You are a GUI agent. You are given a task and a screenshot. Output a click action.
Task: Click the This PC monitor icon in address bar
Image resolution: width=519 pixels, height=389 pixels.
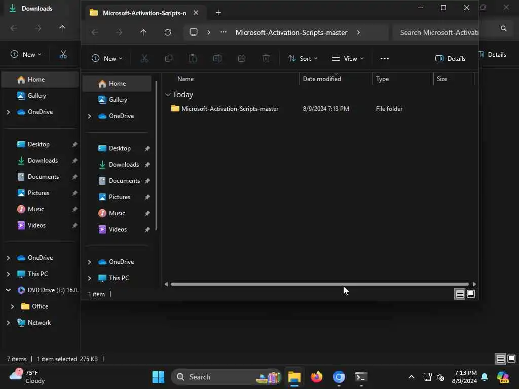[x=193, y=32]
